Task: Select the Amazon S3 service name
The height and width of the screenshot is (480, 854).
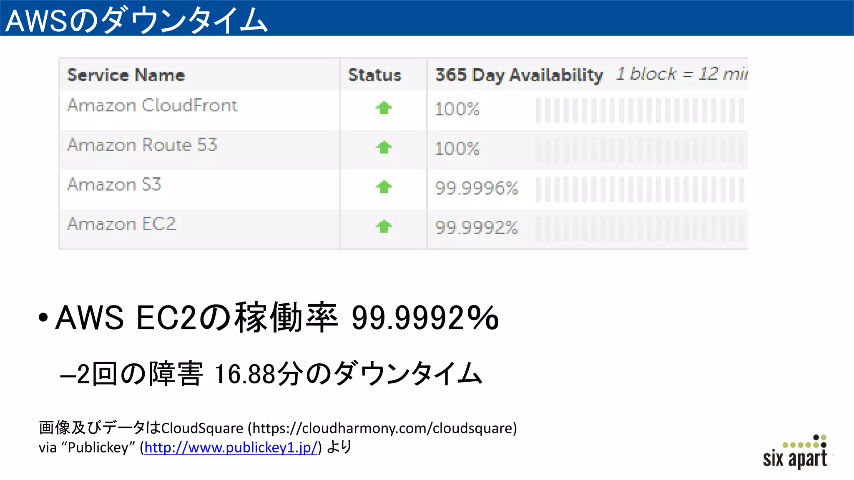Action: pos(114,185)
